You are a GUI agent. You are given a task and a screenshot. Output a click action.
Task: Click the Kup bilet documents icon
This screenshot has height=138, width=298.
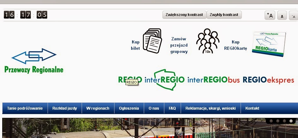click(x=152, y=41)
